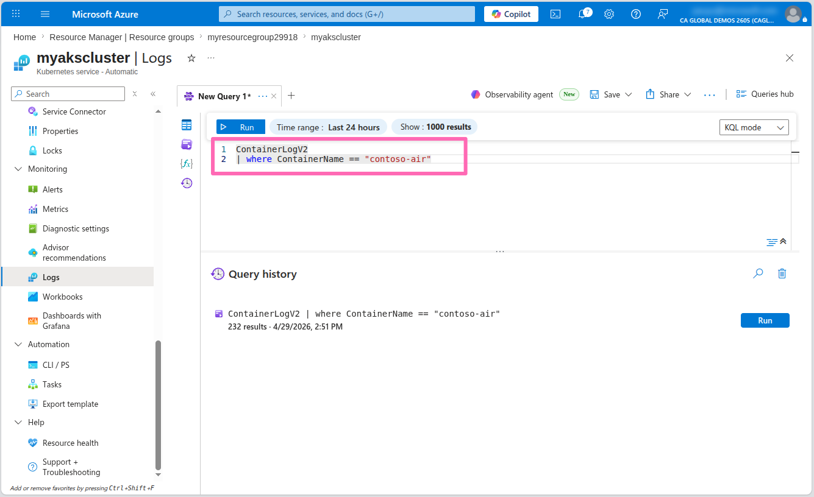Click the sidebar Search field
Image resolution: width=814 pixels, height=497 pixels.
[x=68, y=94]
